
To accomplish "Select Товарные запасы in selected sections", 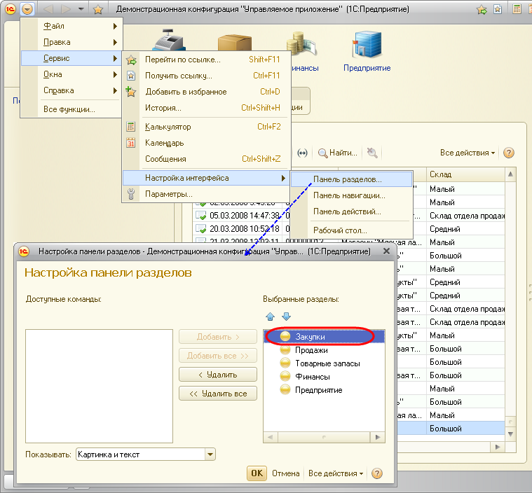I will point(327,363).
